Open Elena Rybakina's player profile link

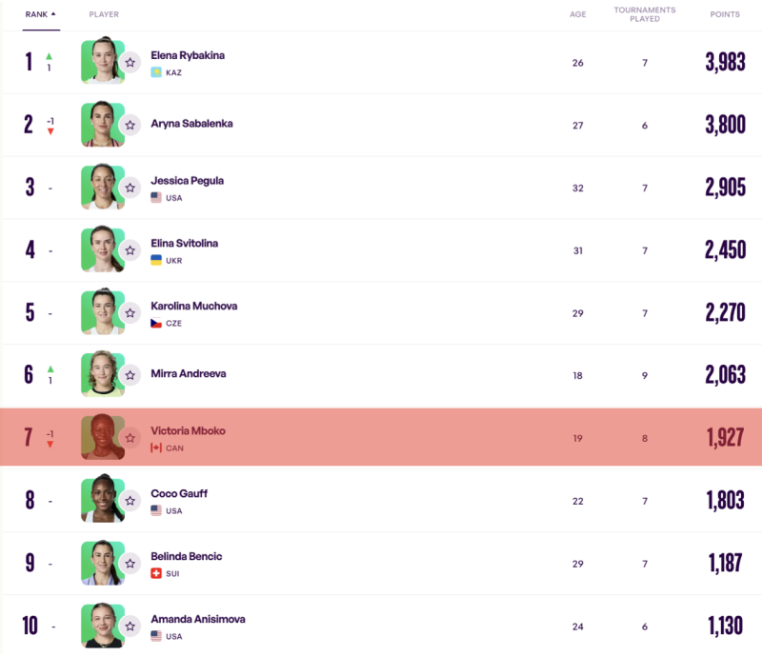pos(188,55)
